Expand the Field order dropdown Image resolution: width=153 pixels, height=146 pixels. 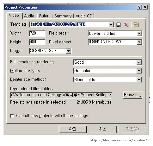139,34
